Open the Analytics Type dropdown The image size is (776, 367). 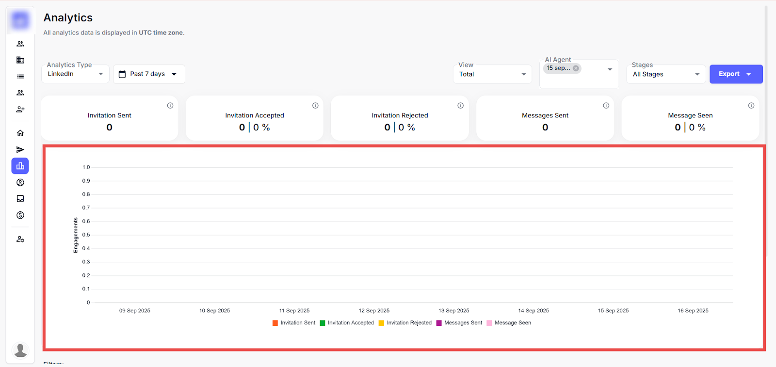coord(75,74)
